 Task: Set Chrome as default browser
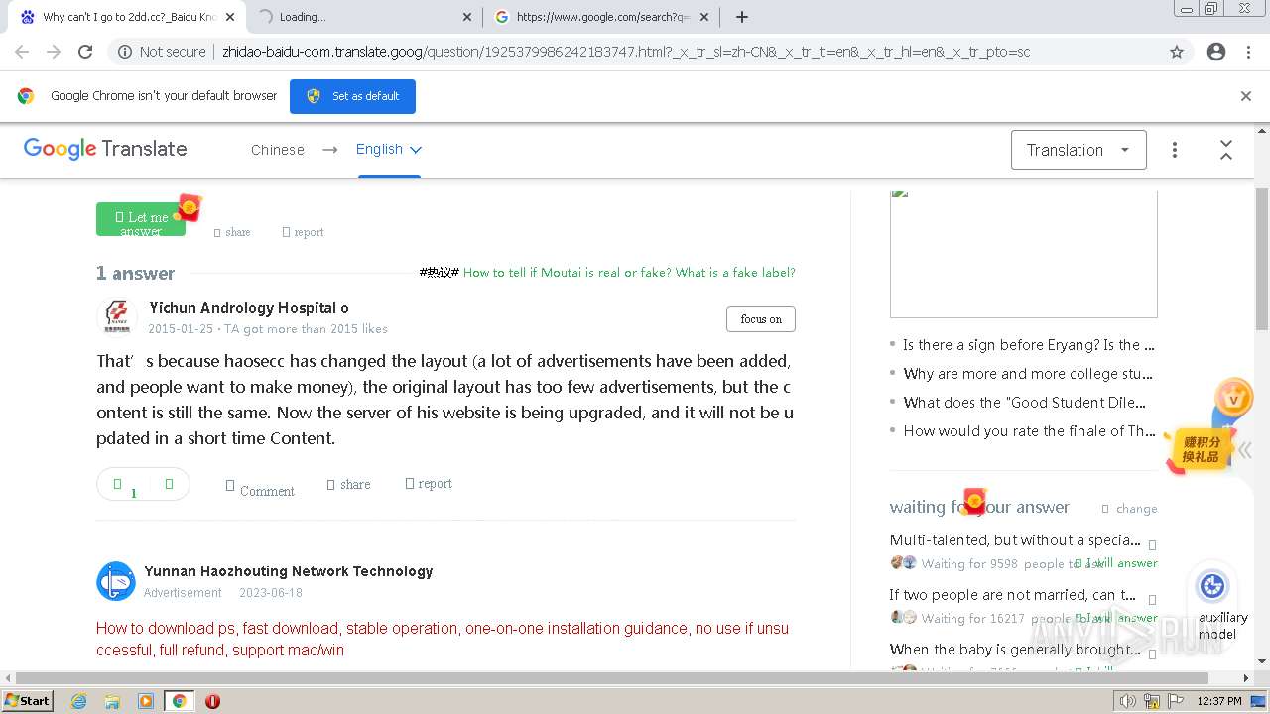click(352, 96)
